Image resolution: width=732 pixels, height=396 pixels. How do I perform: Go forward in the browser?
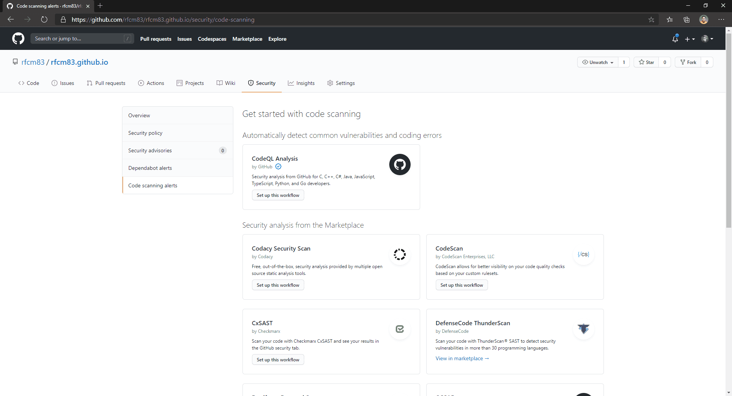click(27, 19)
